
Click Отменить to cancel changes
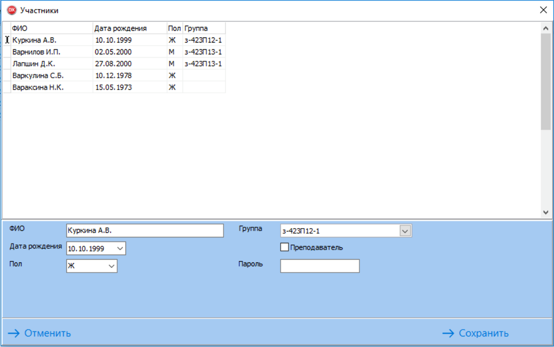(47, 334)
